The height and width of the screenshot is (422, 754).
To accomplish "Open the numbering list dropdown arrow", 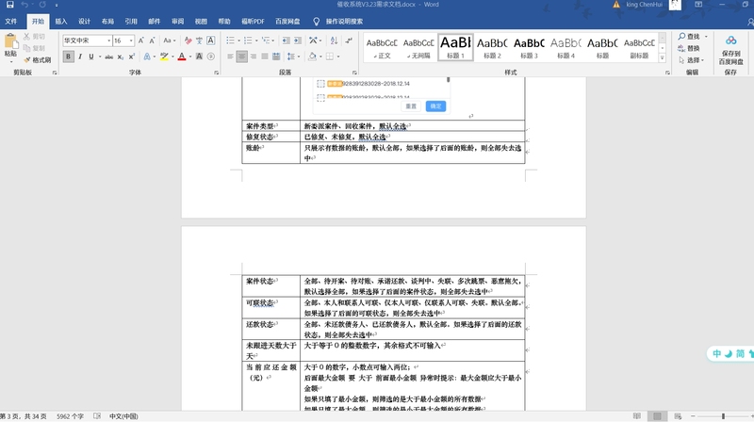I will (x=256, y=41).
